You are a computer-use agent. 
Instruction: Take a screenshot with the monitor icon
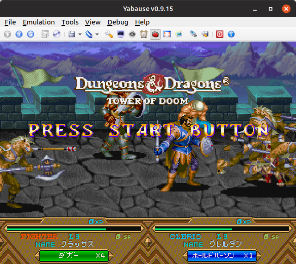[x=121, y=34]
